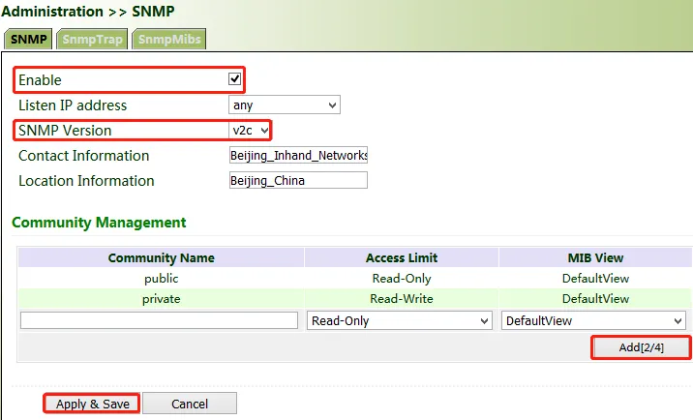693x420 pixels.
Task: Click the Location Information field
Action: click(298, 180)
